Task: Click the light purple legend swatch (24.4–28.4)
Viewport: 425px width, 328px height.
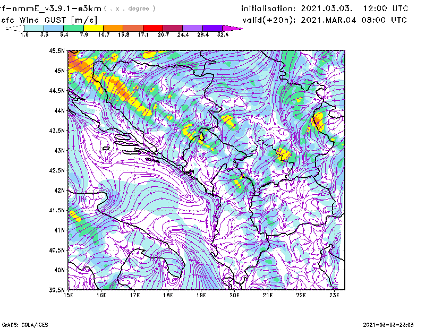Action: 192,28
